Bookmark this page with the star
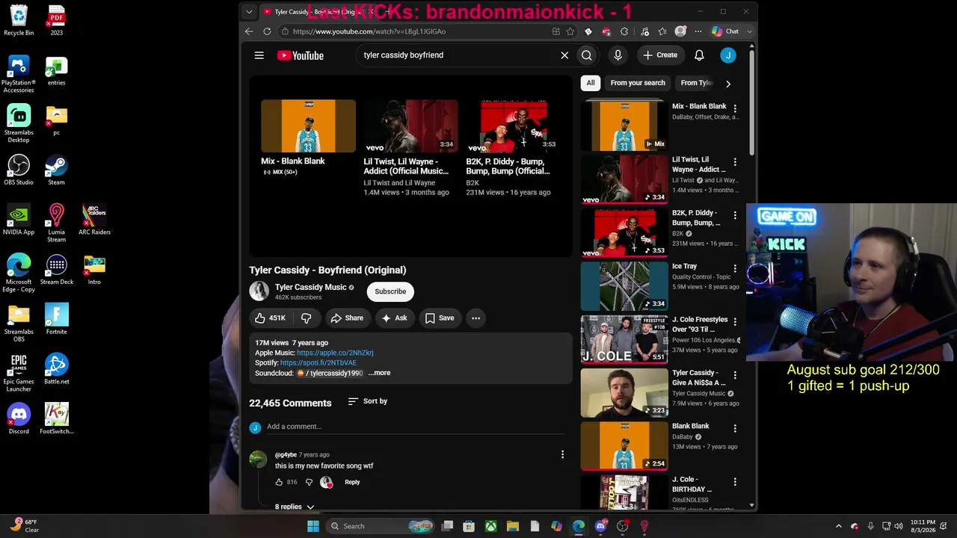 [x=570, y=31]
